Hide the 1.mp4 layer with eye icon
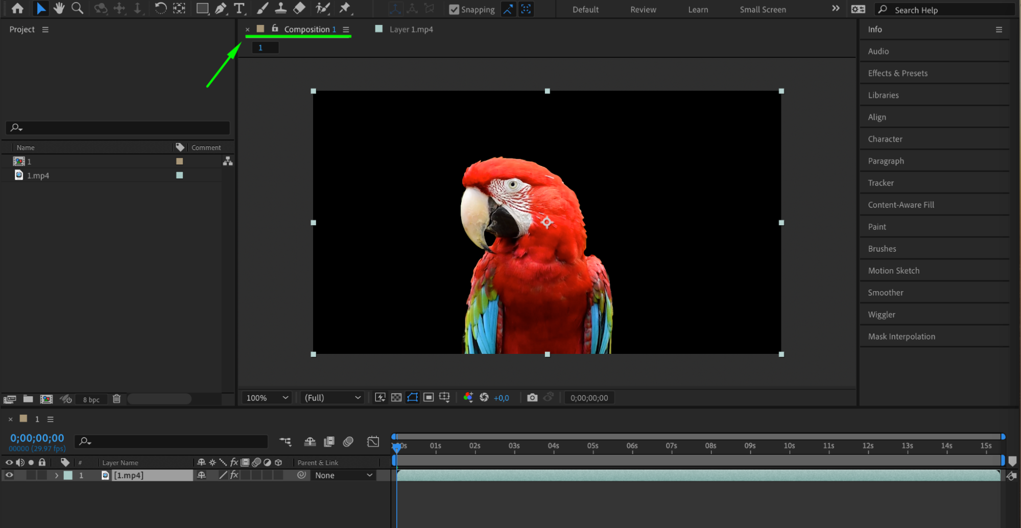The image size is (1021, 528). pyautogui.click(x=9, y=475)
